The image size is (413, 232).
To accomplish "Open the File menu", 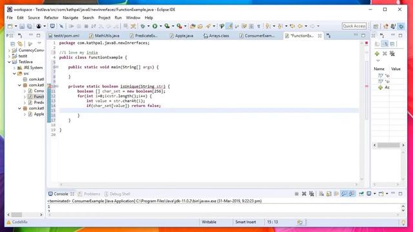I will [10, 17].
